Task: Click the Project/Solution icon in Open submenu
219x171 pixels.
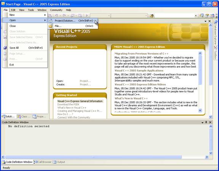Action: 50,21
